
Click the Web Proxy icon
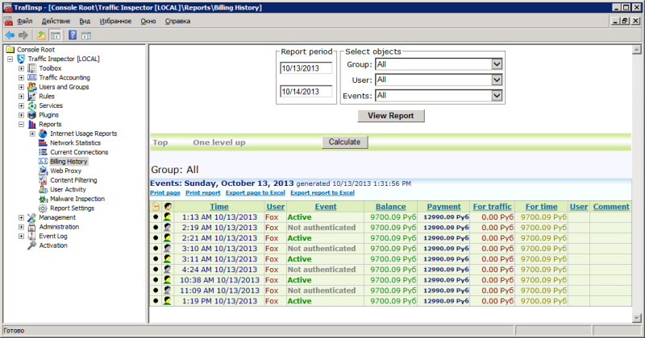coord(43,171)
